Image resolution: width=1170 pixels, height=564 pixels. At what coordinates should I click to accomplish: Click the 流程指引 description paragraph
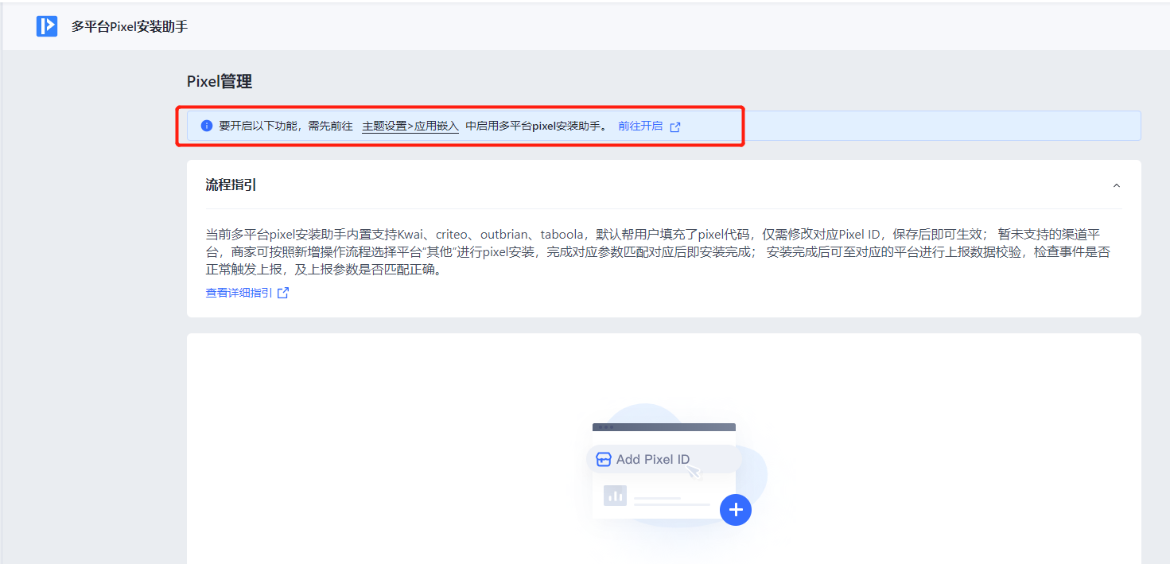[652, 252]
